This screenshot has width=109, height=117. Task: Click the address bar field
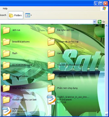pyautogui.click(x=46, y=22)
